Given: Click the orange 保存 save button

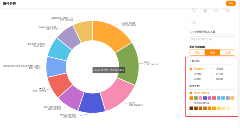Looking at the screenshot, I should [231, 3].
